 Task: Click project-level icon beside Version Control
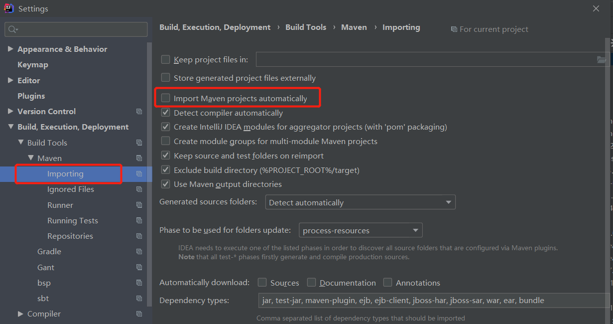[139, 112]
